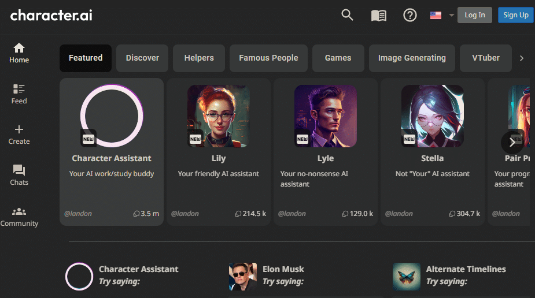The height and width of the screenshot is (298, 535).
Task: Click the @landon link under Lyle
Action: coord(292,214)
